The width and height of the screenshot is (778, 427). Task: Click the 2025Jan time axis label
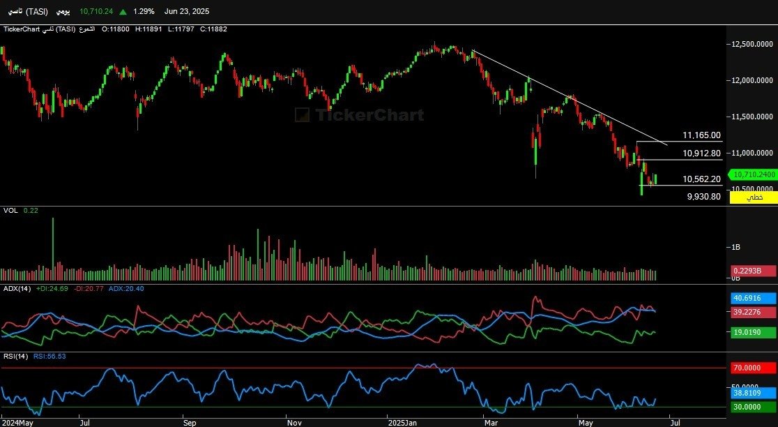coord(402,423)
